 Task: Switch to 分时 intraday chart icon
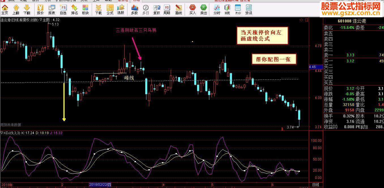(217, 9)
